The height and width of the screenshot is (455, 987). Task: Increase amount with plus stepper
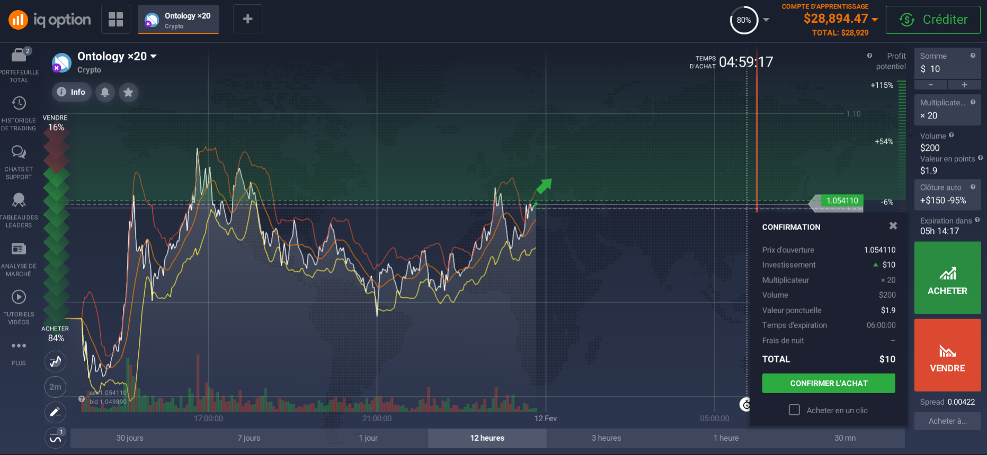964,85
